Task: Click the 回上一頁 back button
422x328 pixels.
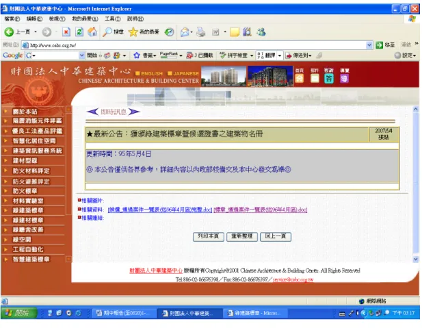Action: (x=276, y=236)
